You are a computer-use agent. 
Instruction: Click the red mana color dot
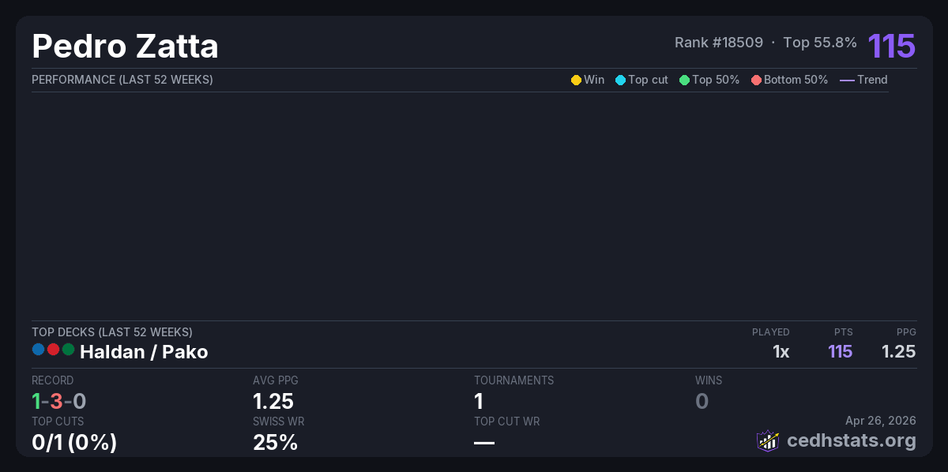click(54, 350)
